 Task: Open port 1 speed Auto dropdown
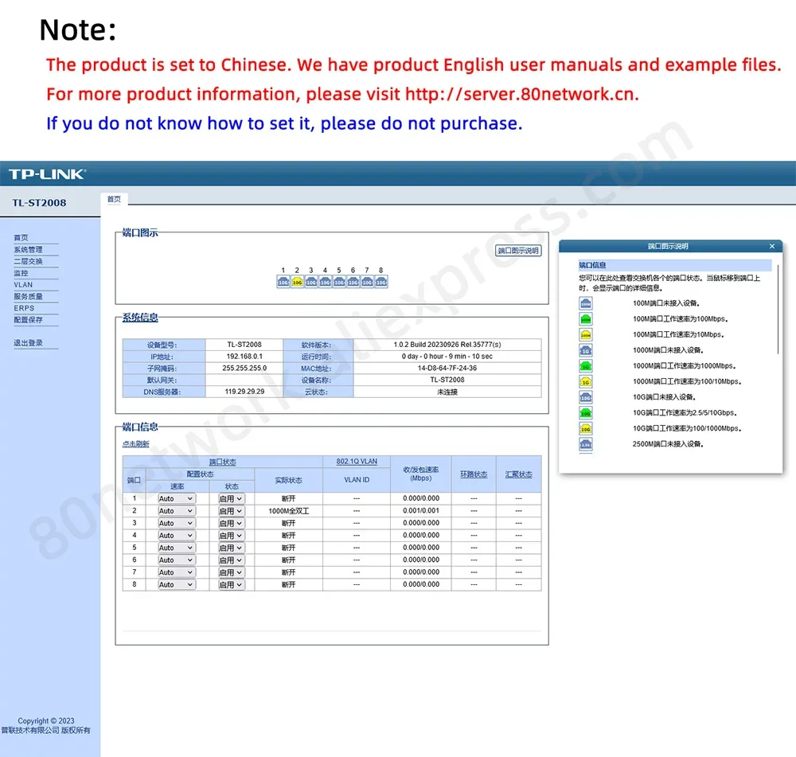tap(176, 499)
